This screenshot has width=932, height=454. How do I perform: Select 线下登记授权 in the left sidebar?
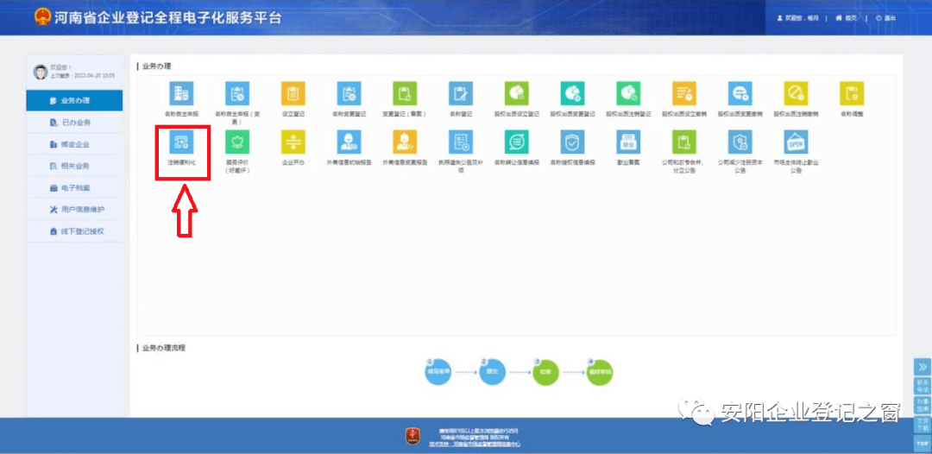(x=74, y=231)
